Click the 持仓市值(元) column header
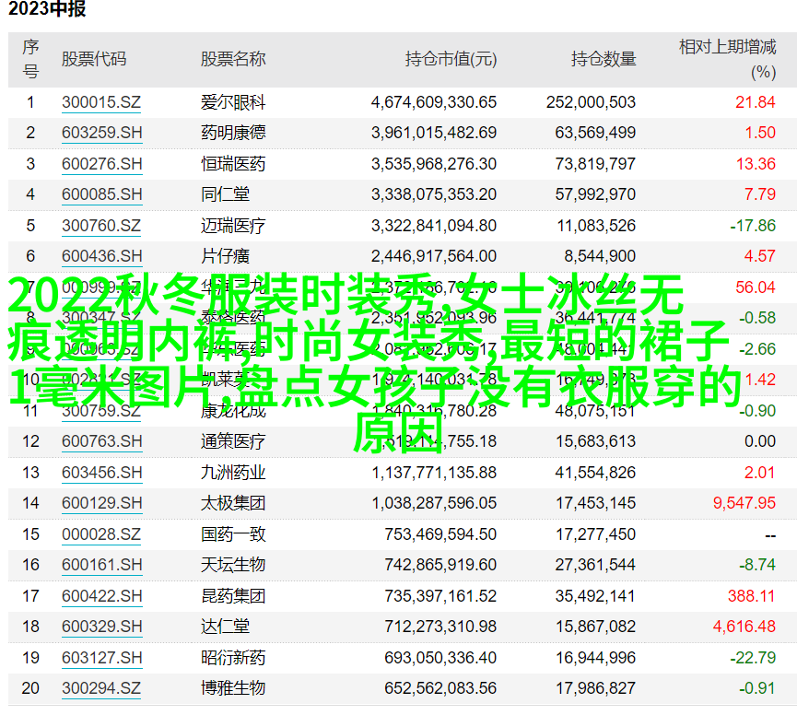This screenshot has height=715, width=797. [x=451, y=59]
